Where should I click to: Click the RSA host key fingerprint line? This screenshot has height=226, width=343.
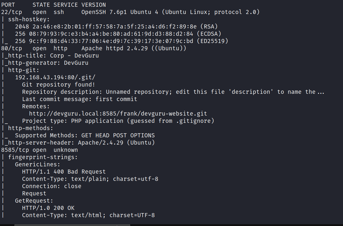tap(116, 27)
